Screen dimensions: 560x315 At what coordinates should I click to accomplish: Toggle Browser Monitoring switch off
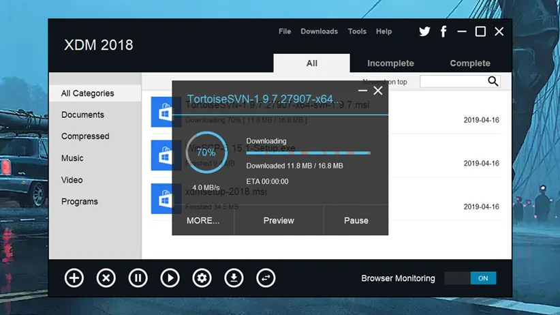[470, 278]
